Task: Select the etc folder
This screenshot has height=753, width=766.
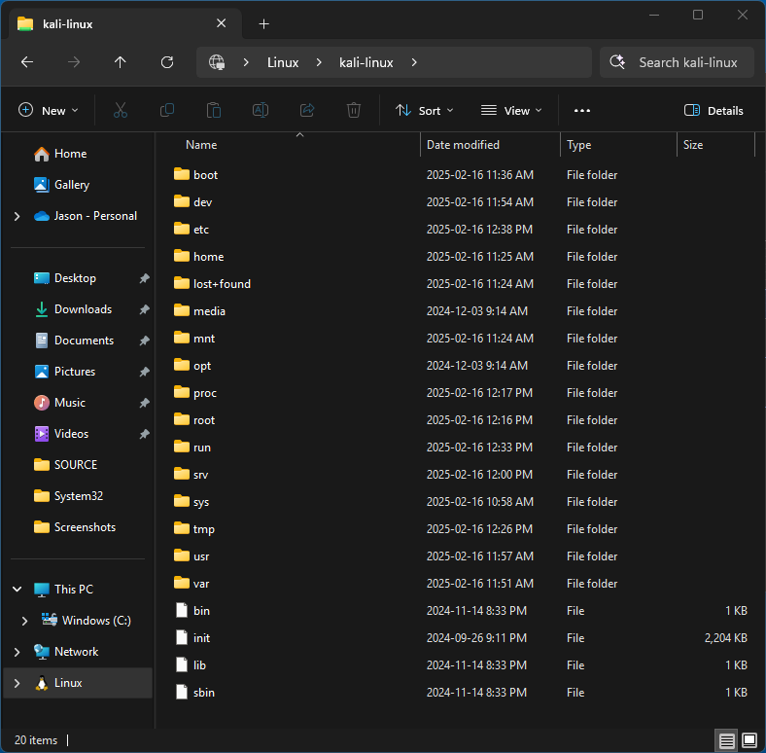Action: coord(201,230)
